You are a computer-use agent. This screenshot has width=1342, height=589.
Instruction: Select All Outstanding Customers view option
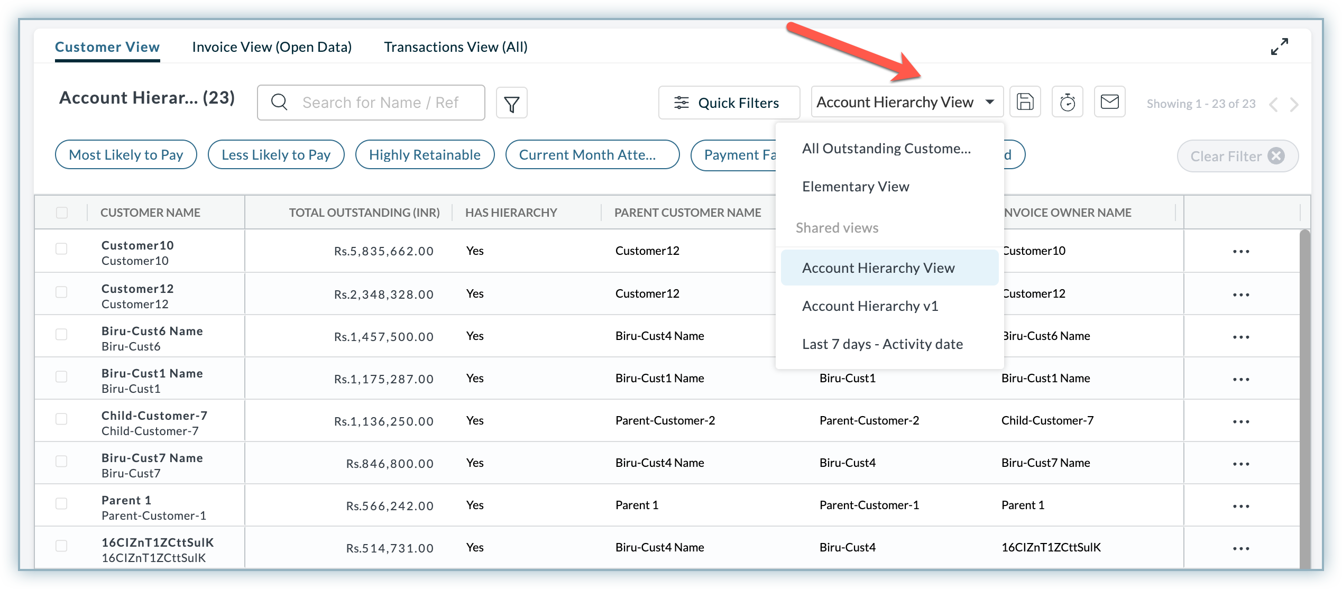point(889,149)
